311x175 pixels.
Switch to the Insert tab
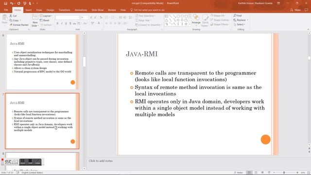[x=29, y=10]
